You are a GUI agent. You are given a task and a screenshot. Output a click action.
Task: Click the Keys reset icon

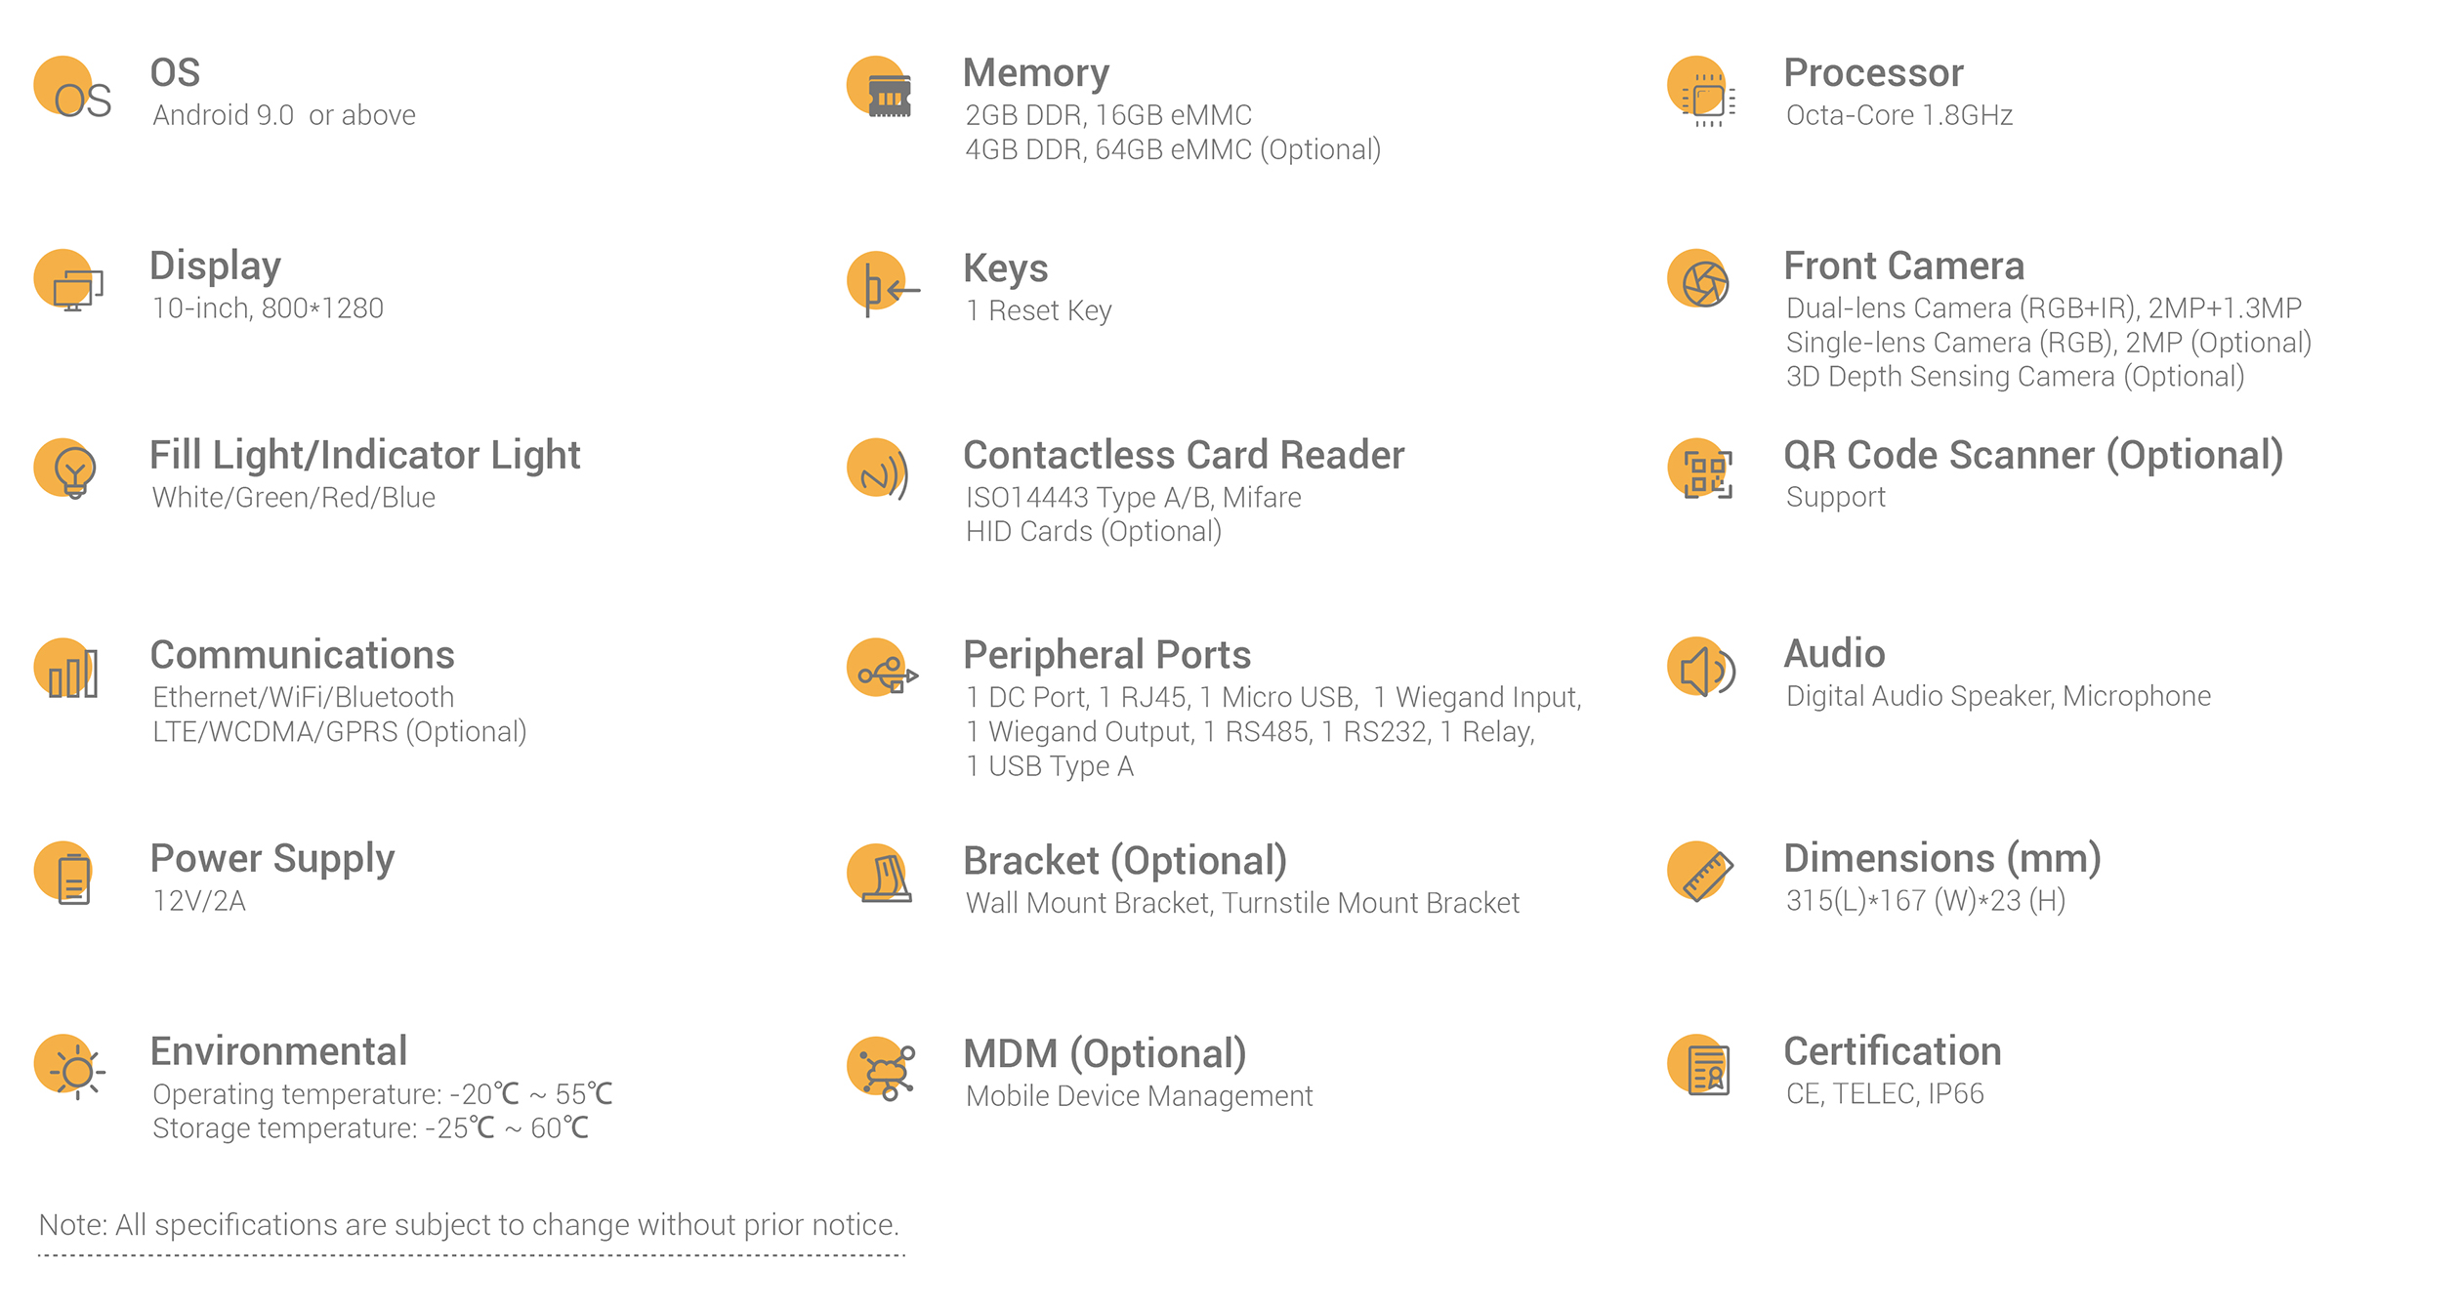pos(883,284)
